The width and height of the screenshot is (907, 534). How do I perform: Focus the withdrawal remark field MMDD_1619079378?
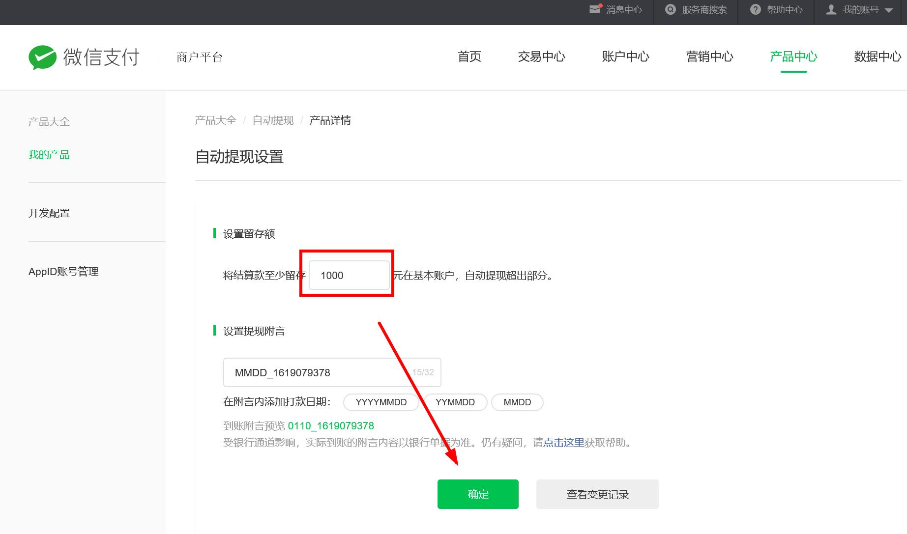point(332,372)
